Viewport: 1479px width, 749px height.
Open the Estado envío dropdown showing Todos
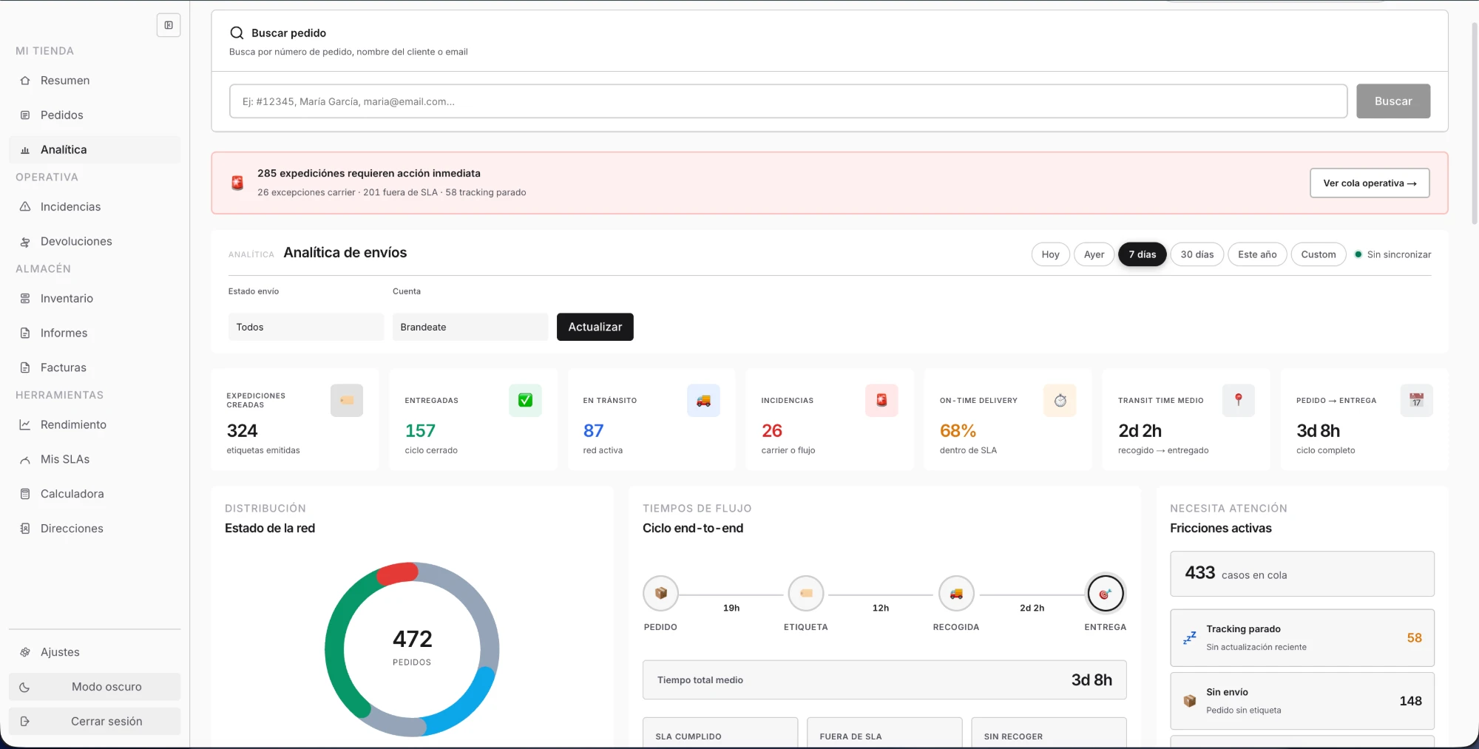tap(306, 327)
